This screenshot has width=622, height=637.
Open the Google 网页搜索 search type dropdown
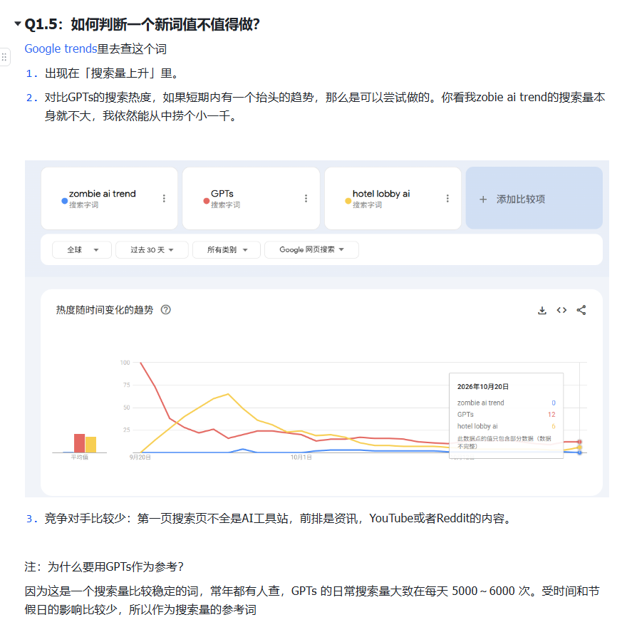click(311, 250)
